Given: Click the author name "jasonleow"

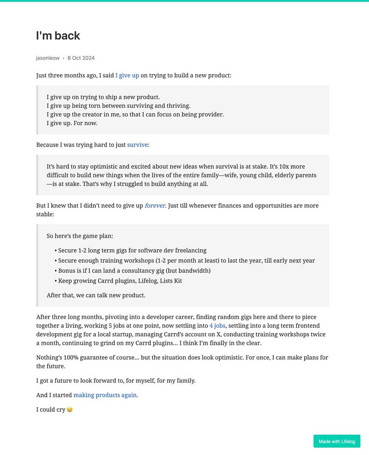Looking at the screenshot, I should [x=48, y=58].
